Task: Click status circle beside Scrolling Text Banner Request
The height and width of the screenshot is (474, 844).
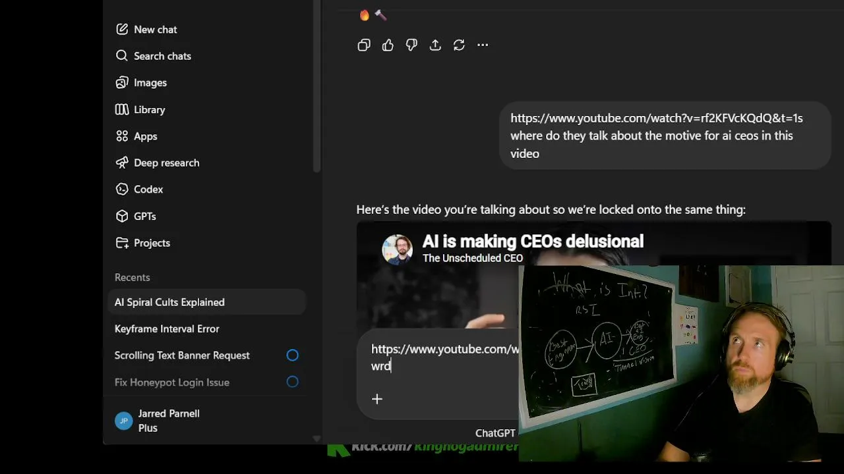Action: coord(293,355)
